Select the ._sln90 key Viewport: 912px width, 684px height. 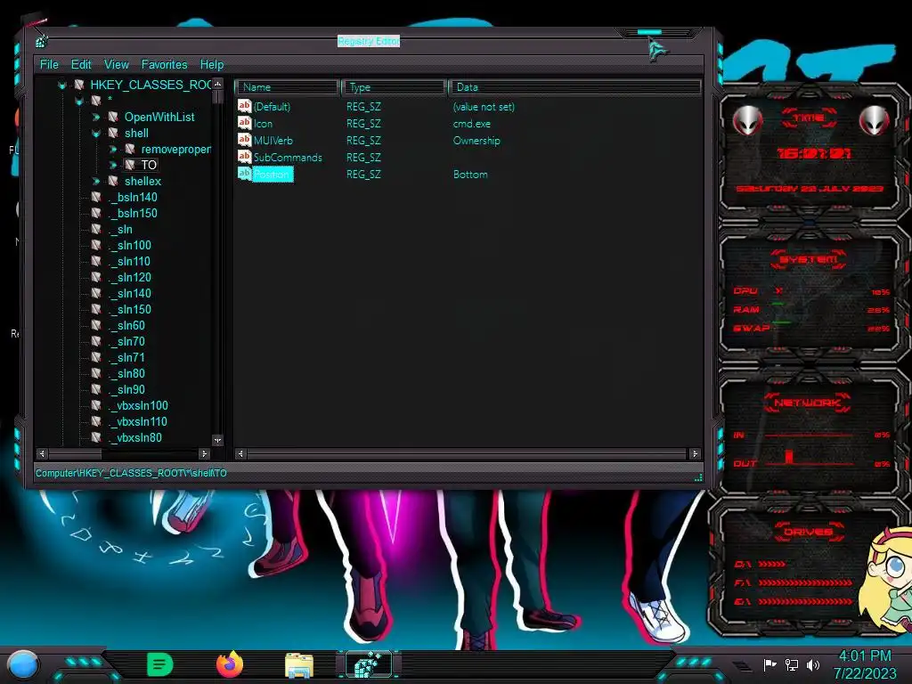click(x=126, y=389)
